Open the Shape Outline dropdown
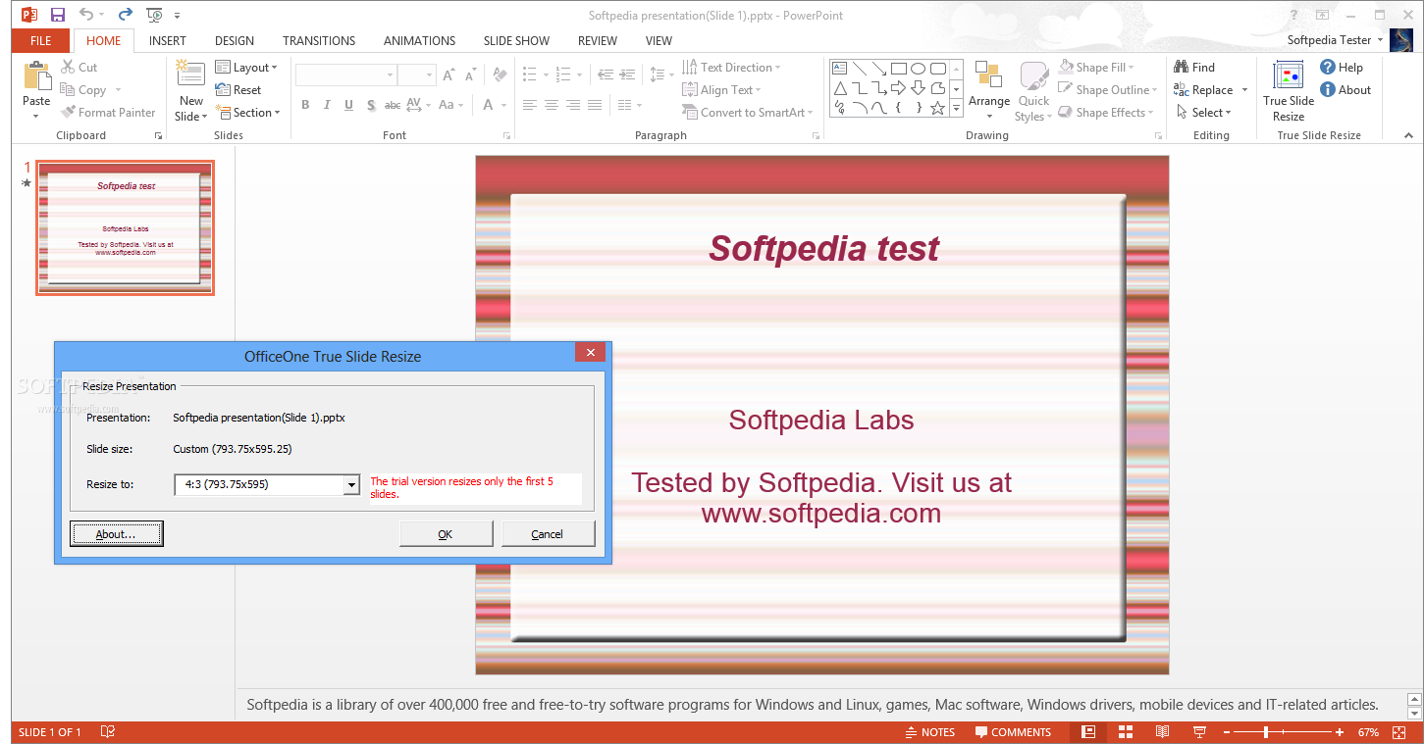This screenshot has height=744, width=1424. coord(1108,89)
